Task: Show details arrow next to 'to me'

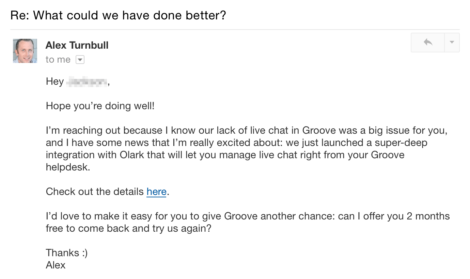Action: pos(80,60)
